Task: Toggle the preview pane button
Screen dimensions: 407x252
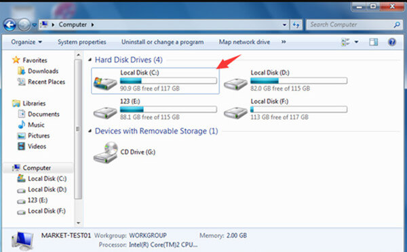Action: [374, 42]
